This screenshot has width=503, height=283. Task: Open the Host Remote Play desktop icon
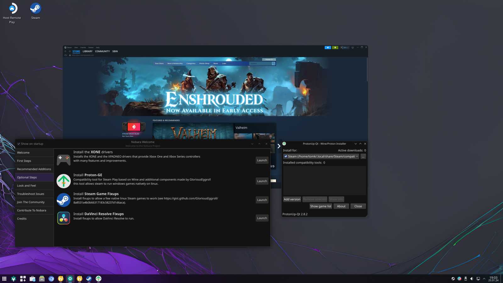click(x=12, y=8)
